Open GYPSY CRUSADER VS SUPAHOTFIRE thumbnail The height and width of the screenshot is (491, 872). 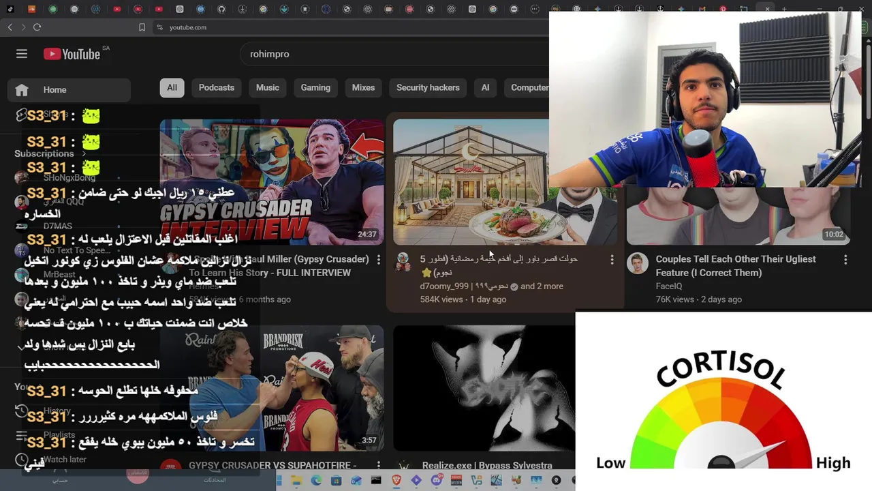[x=272, y=388]
